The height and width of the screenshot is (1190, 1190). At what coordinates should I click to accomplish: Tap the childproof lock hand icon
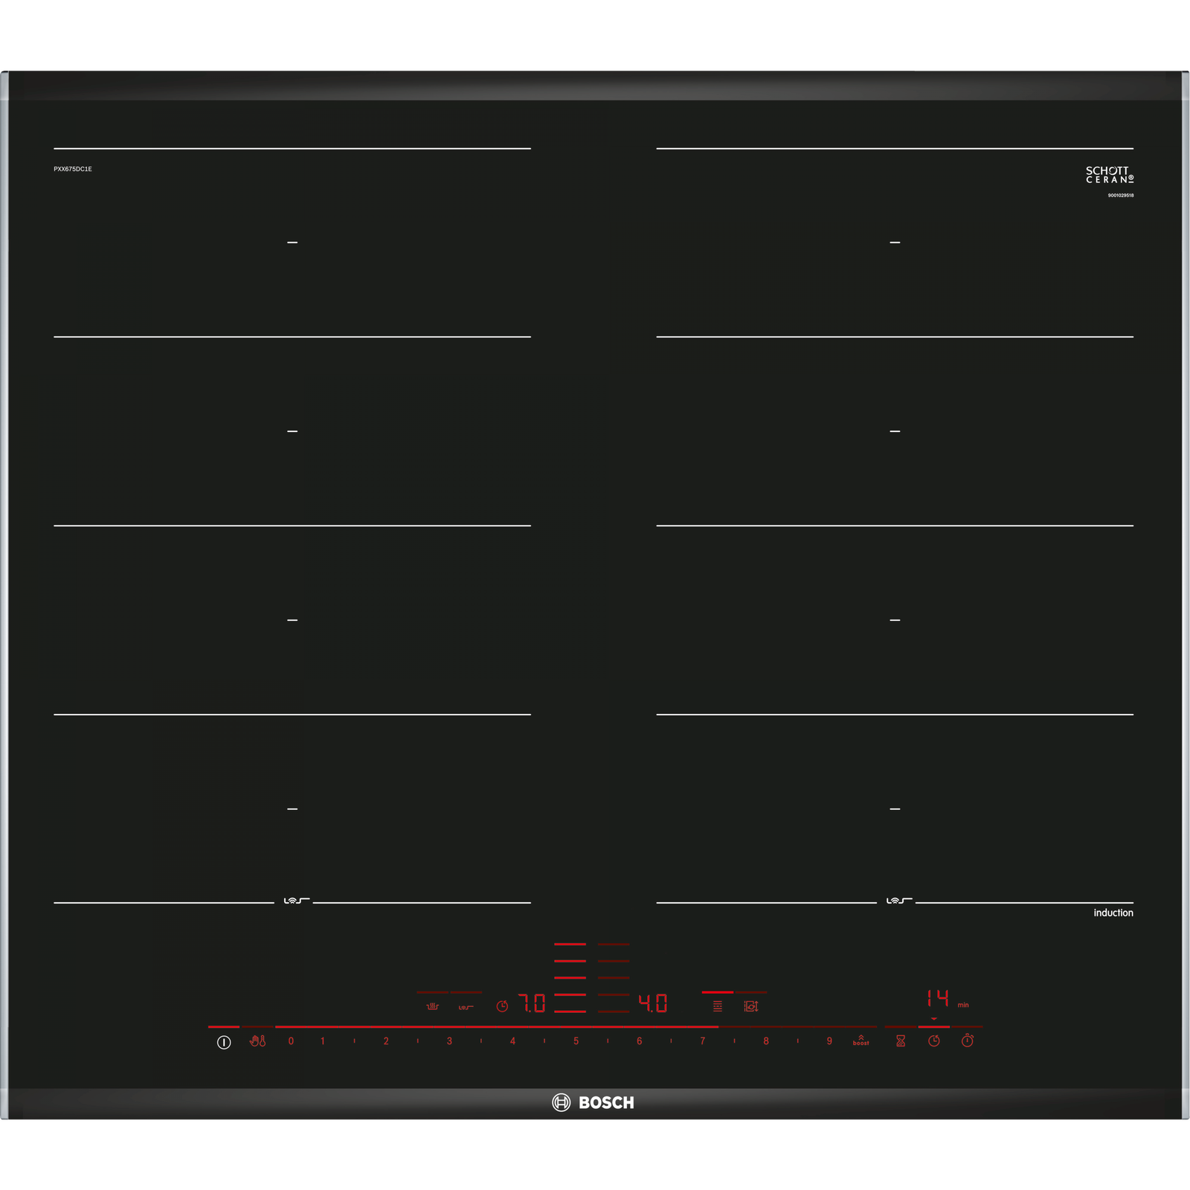point(257,1041)
